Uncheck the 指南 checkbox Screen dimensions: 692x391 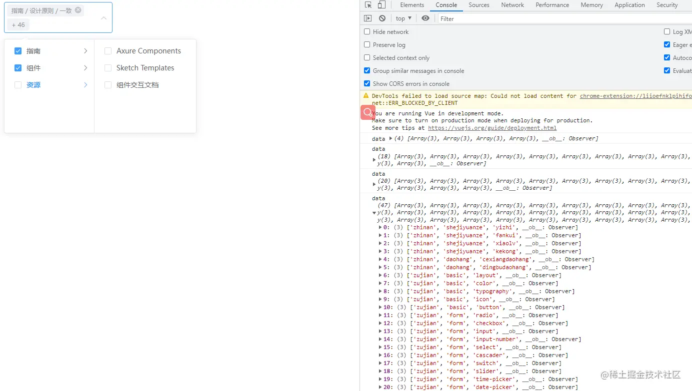(x=18, y=51)
